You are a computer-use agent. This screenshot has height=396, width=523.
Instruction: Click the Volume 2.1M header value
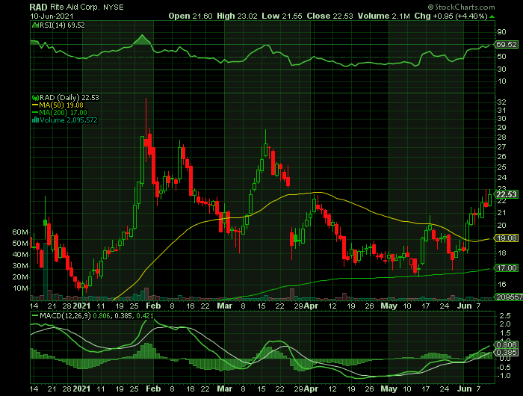(383, 16)
